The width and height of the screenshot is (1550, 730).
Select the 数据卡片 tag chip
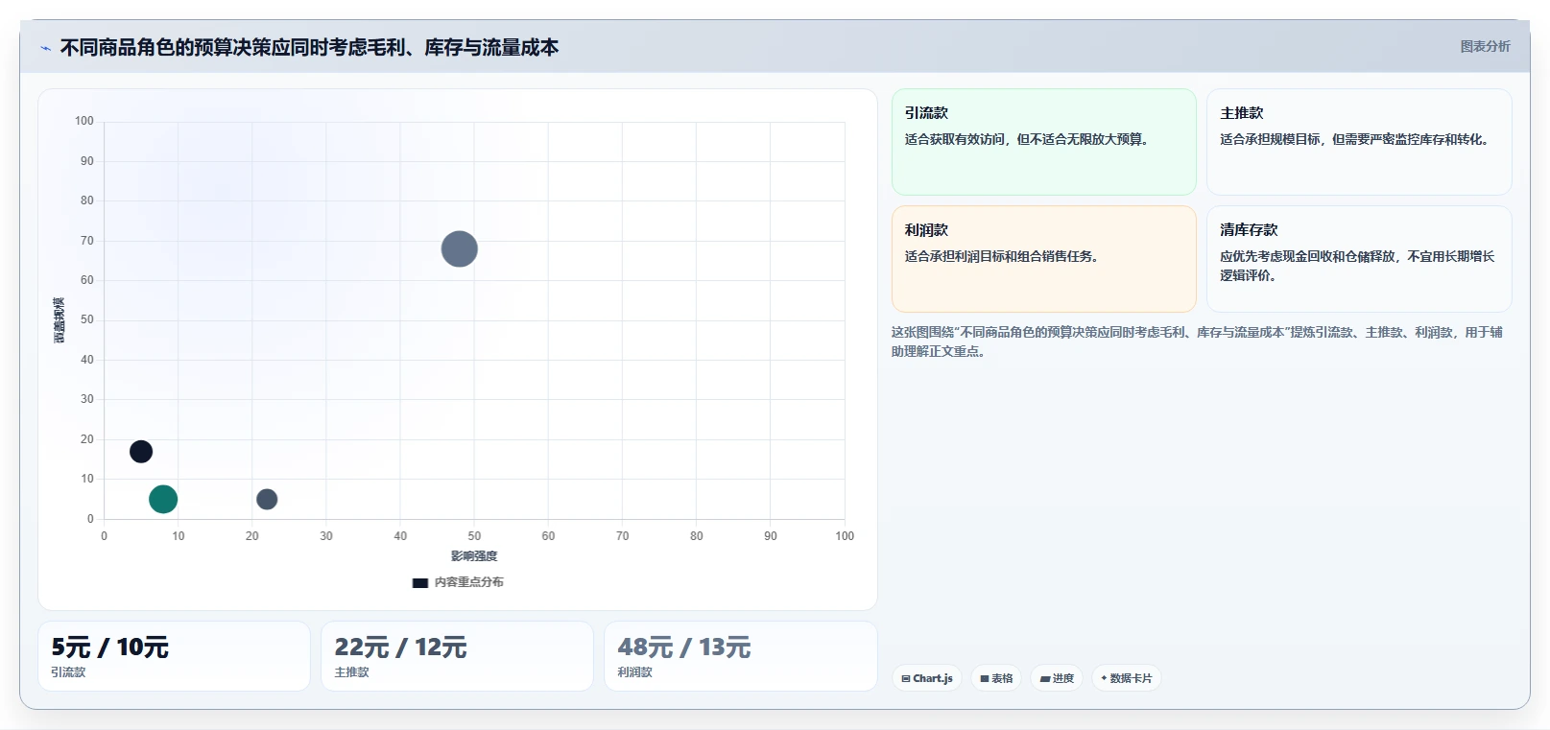[1127, 678]
